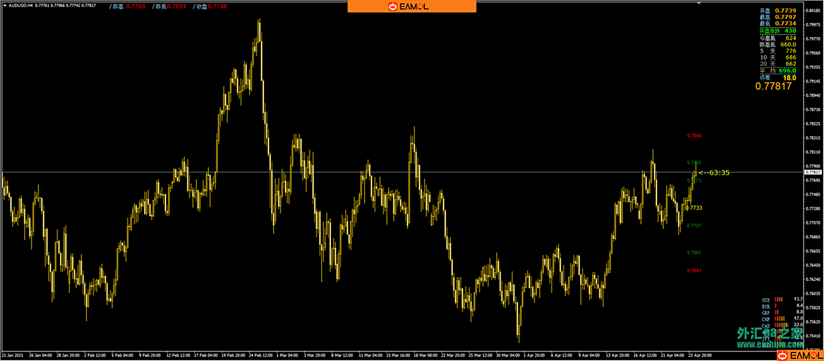Click the green 0.7707 level label
This screenshot has width=824, height=361.
(x=694, y=226)
